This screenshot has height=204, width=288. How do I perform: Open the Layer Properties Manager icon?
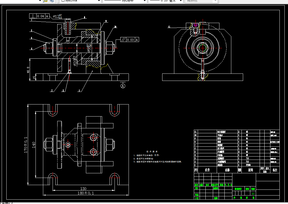click(45, 1)
